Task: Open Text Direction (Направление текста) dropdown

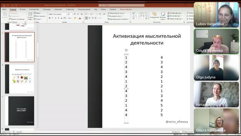Action: click(116, 13)
